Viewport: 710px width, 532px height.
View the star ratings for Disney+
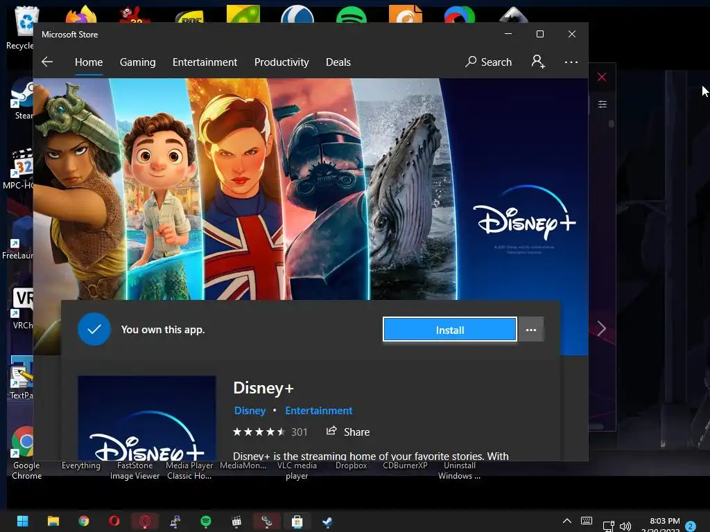pos(259,432)
